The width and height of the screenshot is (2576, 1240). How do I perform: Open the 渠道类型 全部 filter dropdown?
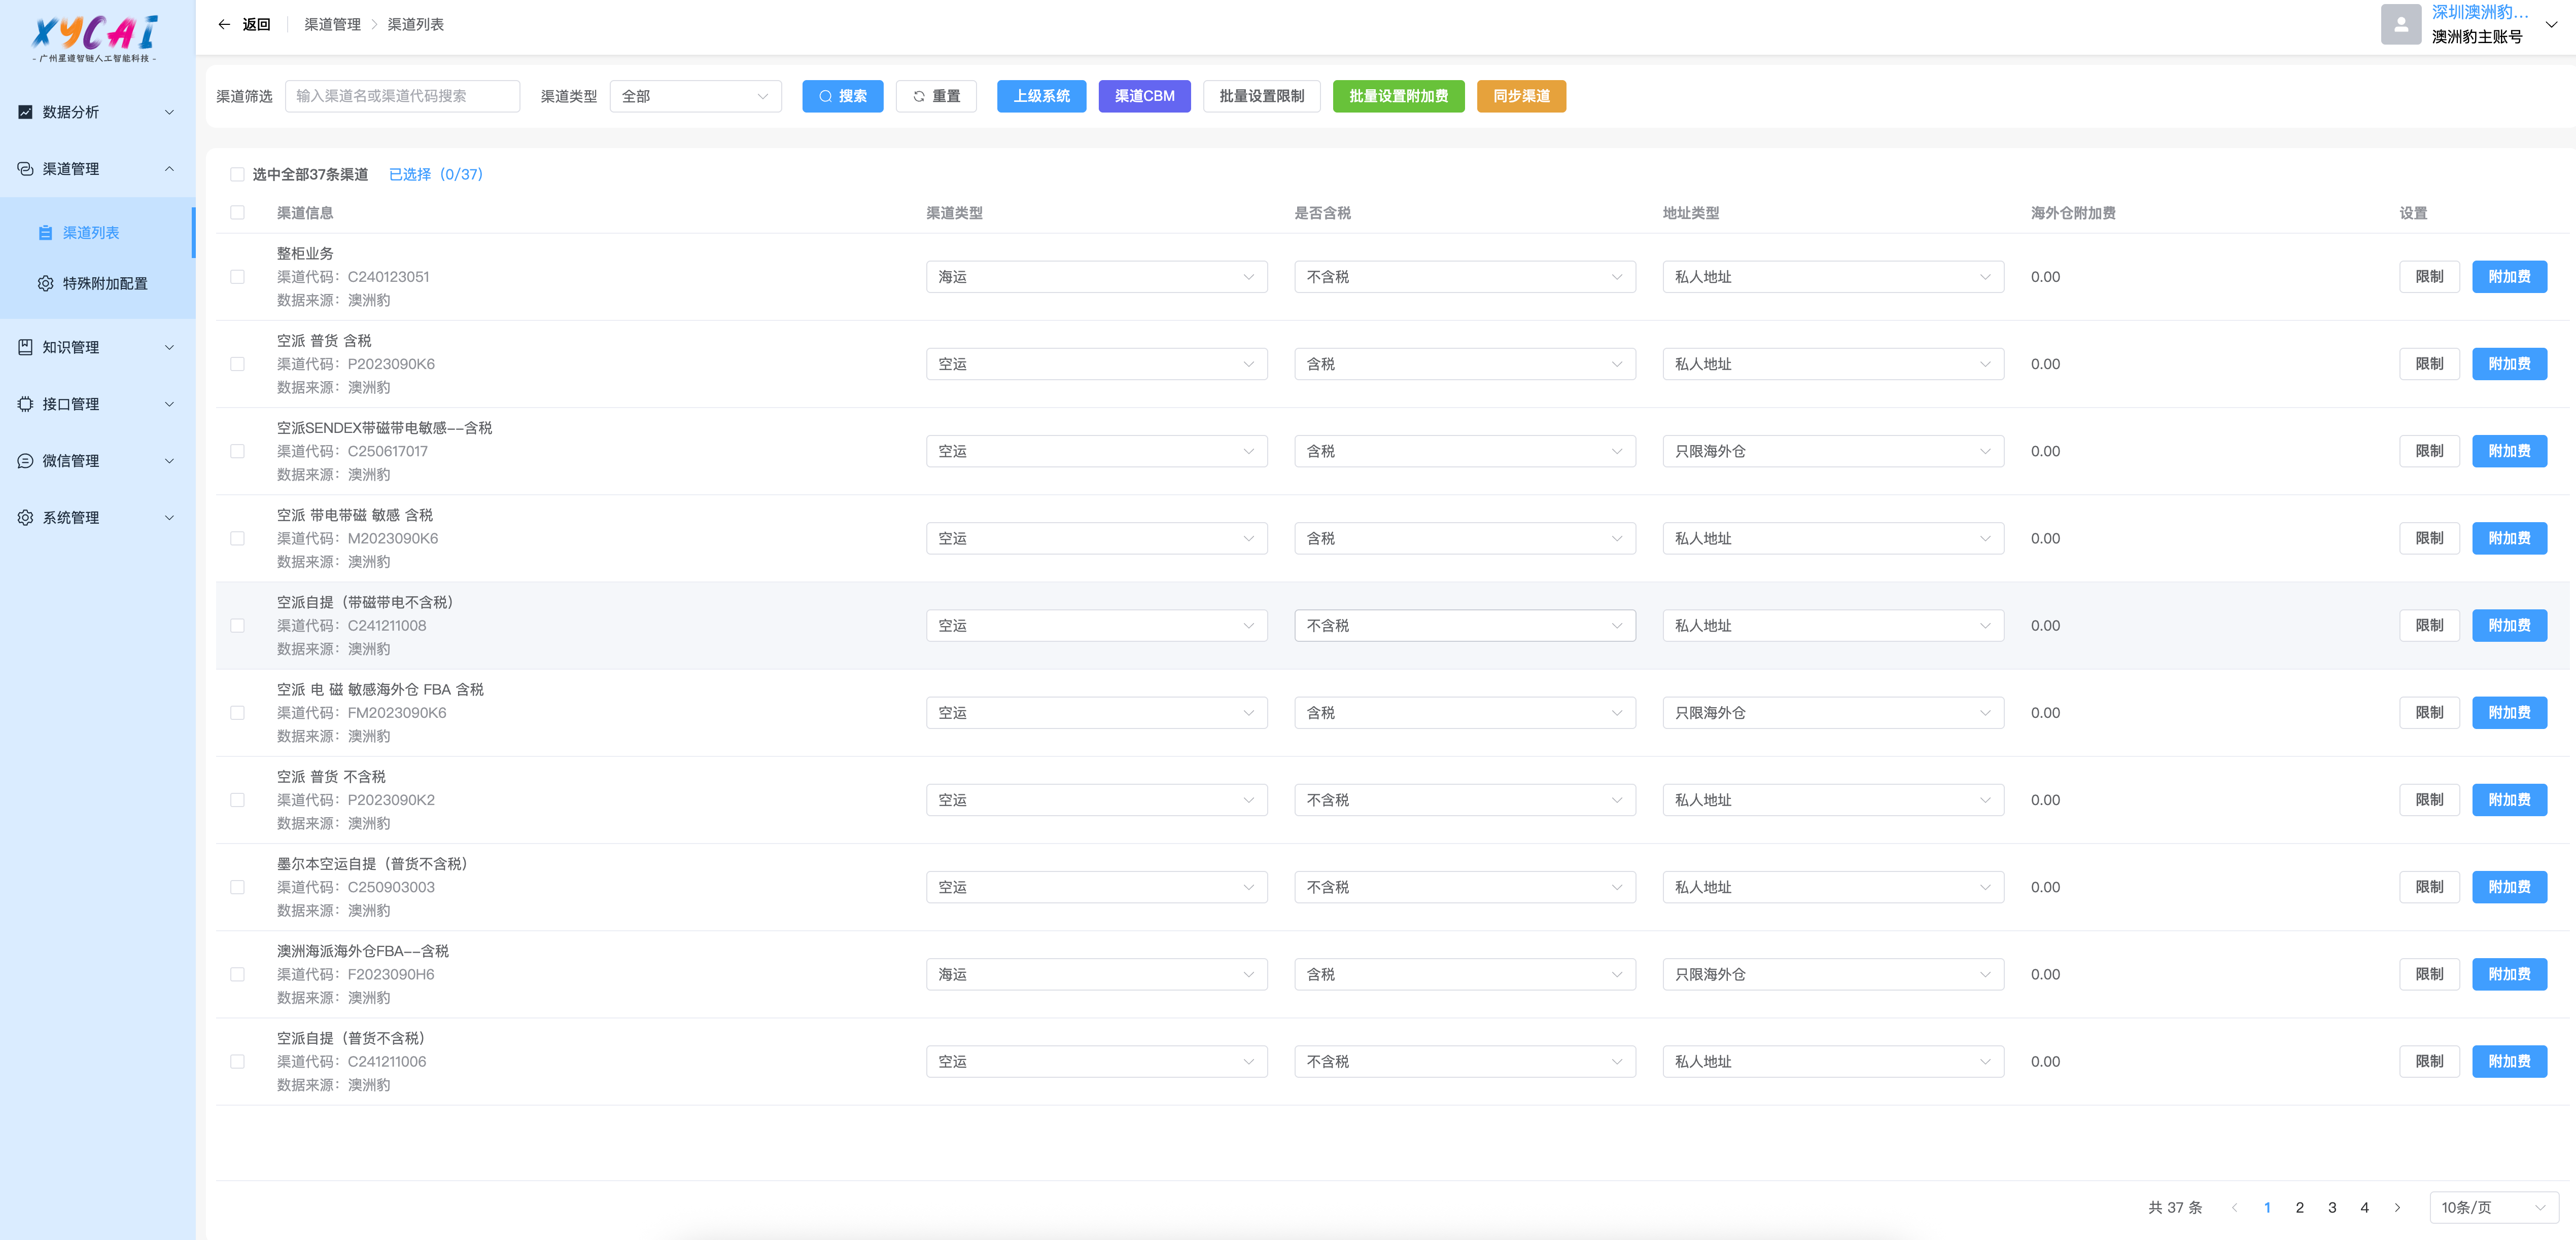[x=695, y=96]
